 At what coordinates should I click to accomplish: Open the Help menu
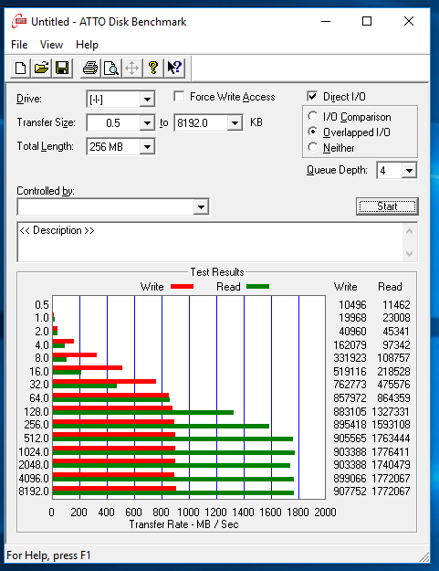[x=87, y=45]
